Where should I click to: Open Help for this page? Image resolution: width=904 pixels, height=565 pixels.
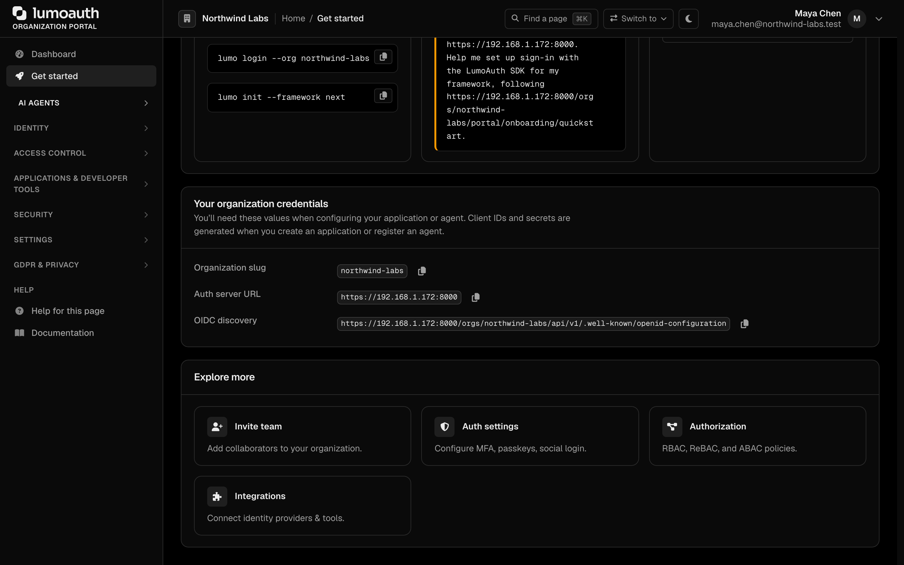81,311
